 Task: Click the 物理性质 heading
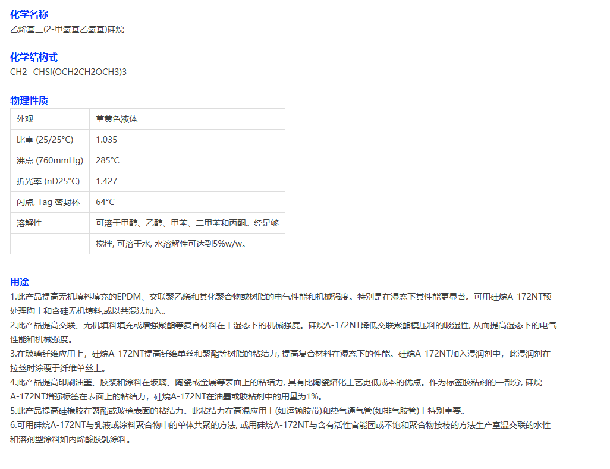coord(29,100)
